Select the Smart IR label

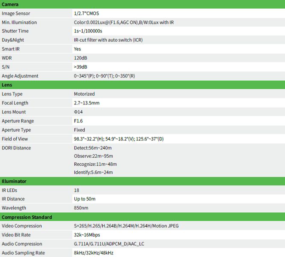click(11, 49)
